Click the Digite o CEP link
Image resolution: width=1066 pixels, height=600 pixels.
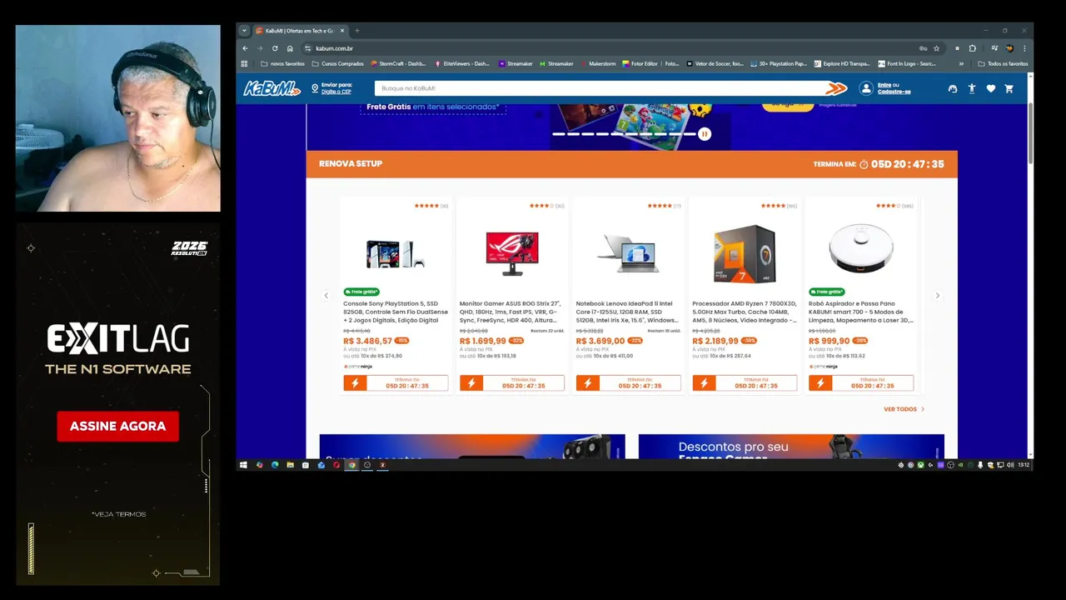[336, 92]
